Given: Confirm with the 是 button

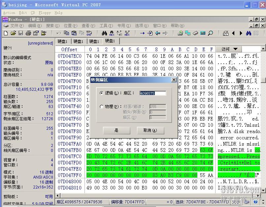Looking at the screenshot, I should (x=116, y=130).
